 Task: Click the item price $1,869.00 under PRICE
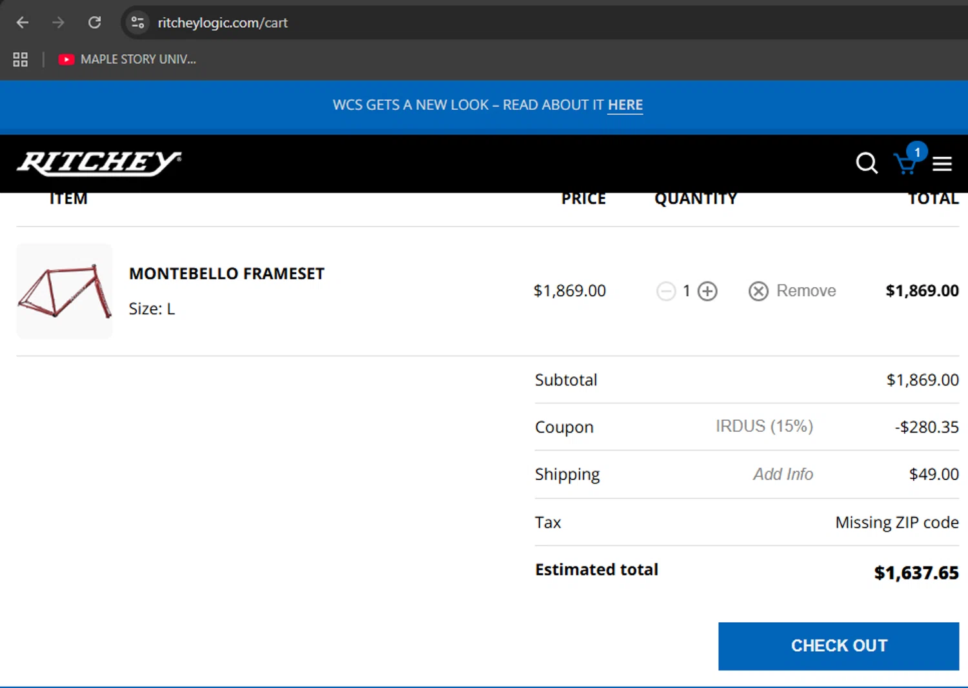pyautogui.click(x=570, y=291)
